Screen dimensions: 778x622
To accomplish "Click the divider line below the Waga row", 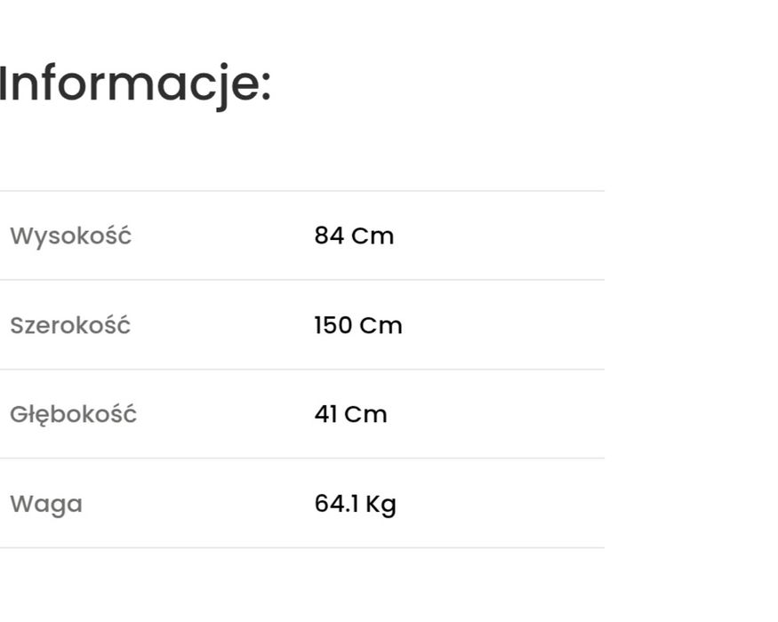I will (x=302, y=547).
